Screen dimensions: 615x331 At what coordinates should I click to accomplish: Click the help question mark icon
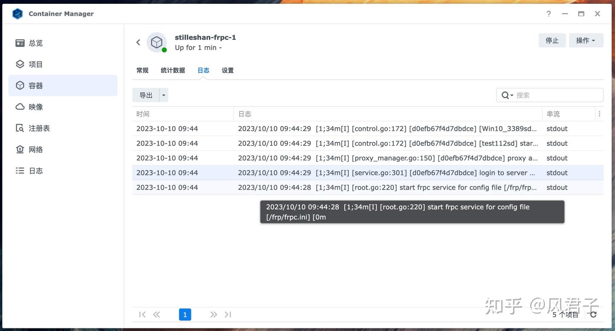(x=549, y=14)
